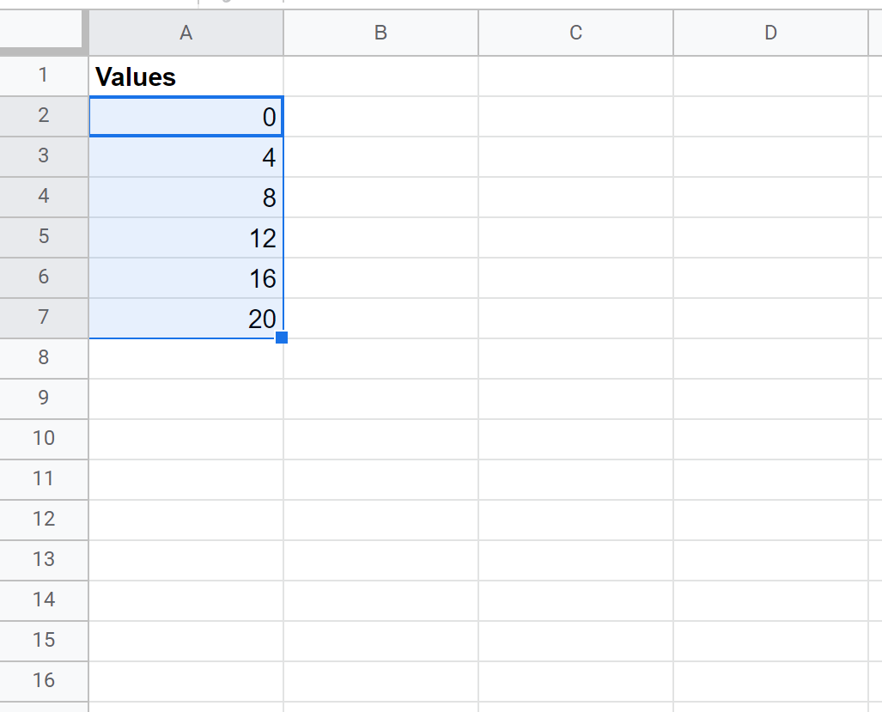Click the bold Values header cell
Screen dimensions: 882x712
click(x=186, y=76)
